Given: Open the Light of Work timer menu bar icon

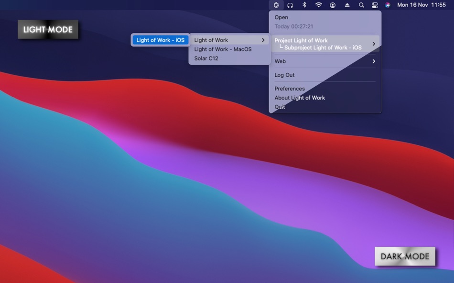Looking at the screenshot, I should 276,5.
